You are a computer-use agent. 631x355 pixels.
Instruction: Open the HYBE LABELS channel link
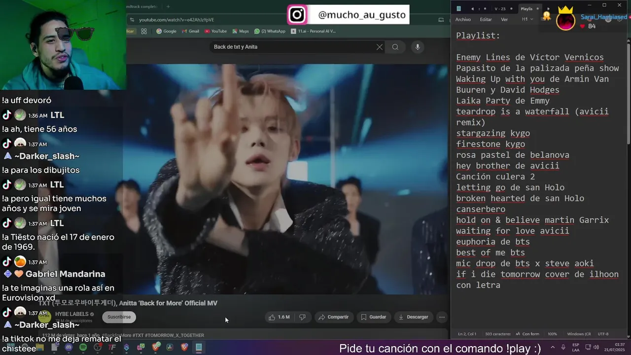(x=71, y=314)
